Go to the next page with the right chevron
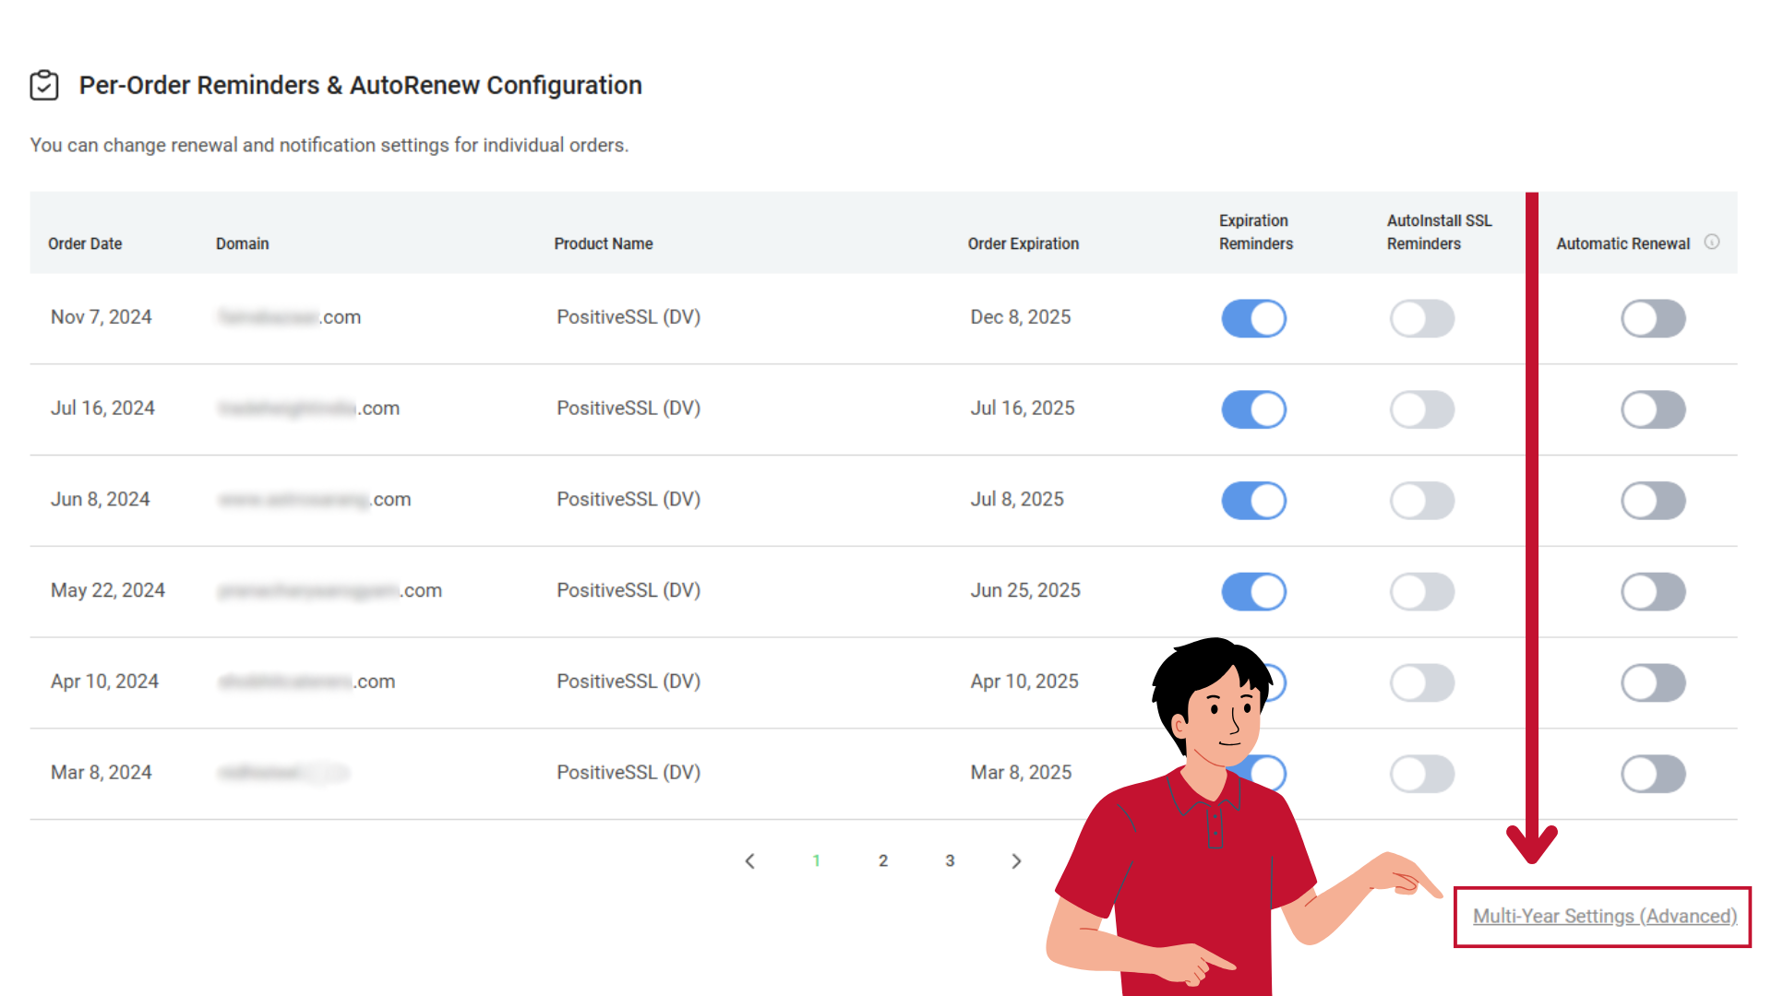 pos(1016,860)
